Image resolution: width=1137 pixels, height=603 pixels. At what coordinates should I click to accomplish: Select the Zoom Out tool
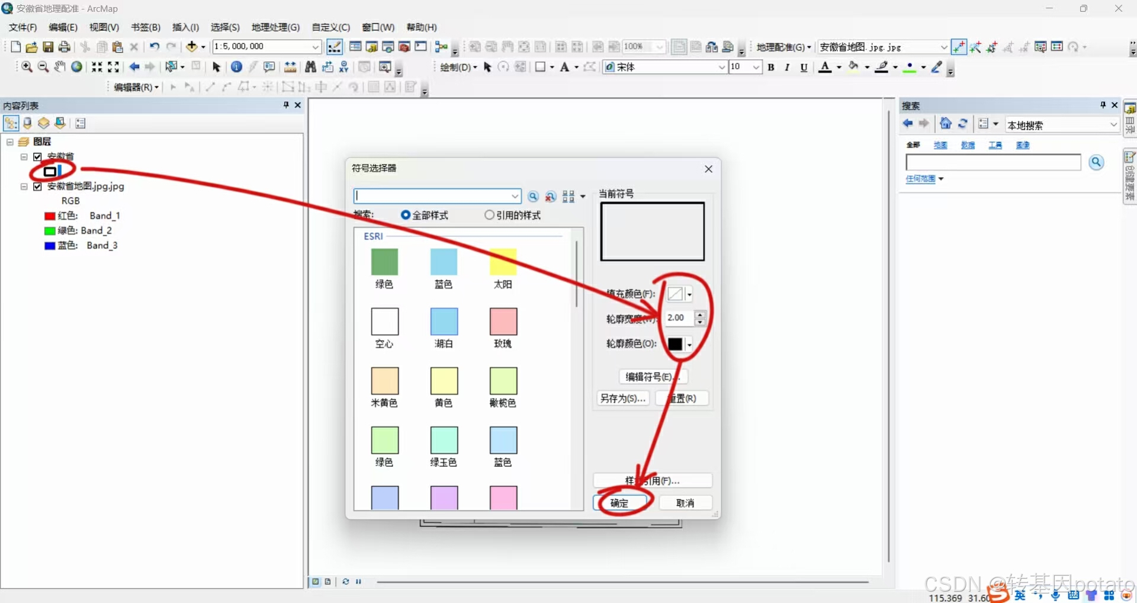point(43,67)
